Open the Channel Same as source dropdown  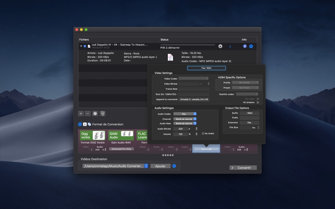[185, 119]
